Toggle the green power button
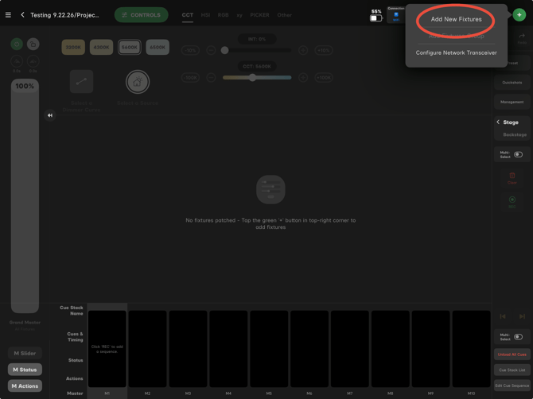Viewport: 533px width, 399px height. pyautogui.click(x=17, y=44)
